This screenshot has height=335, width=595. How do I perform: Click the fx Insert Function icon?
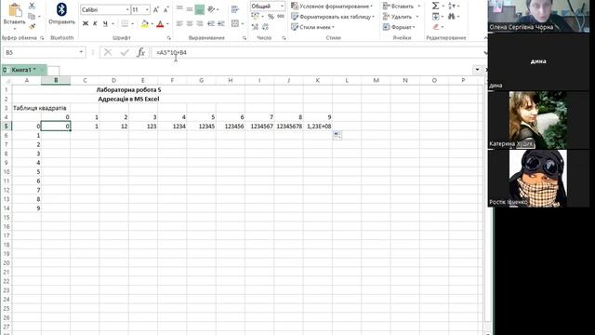click(x=140, y=52)
